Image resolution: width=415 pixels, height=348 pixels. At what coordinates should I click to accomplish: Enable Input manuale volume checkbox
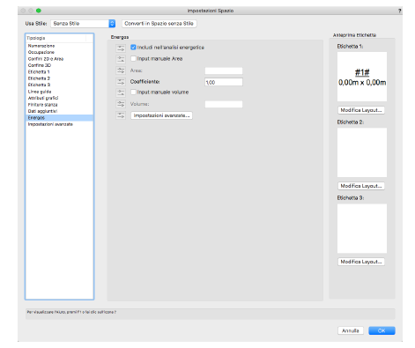point(133,92)
